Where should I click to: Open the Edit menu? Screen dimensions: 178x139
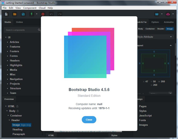coord(11,8)
